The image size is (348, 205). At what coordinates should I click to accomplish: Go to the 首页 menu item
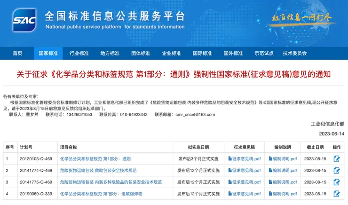[17, 53]
